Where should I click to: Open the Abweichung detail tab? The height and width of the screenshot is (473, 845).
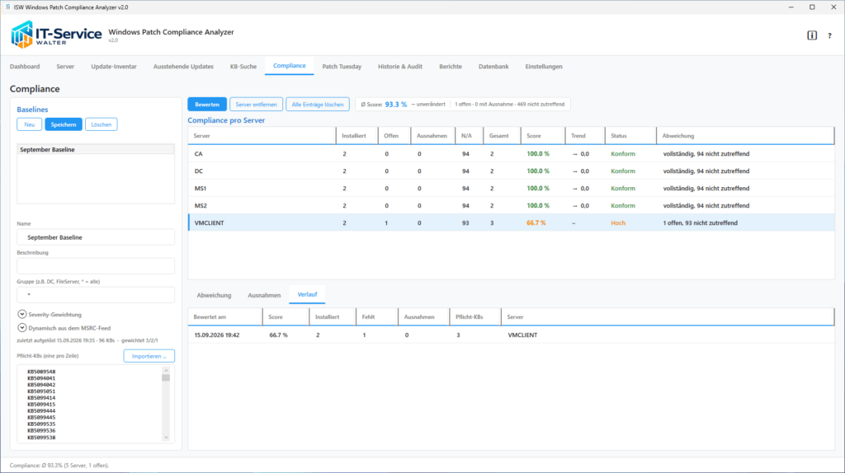coord(214,296)
